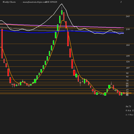Image resolution: width=134 pixels, height=134 pixels.
Task: Click the "66" price axis label
Action: [x=127, y=83]
